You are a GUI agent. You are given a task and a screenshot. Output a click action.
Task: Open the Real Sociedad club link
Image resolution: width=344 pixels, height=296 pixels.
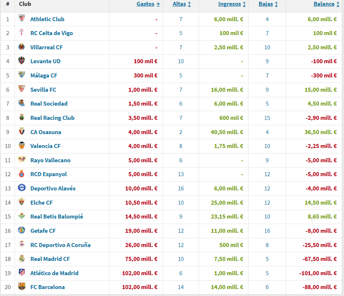pos(49,104)
